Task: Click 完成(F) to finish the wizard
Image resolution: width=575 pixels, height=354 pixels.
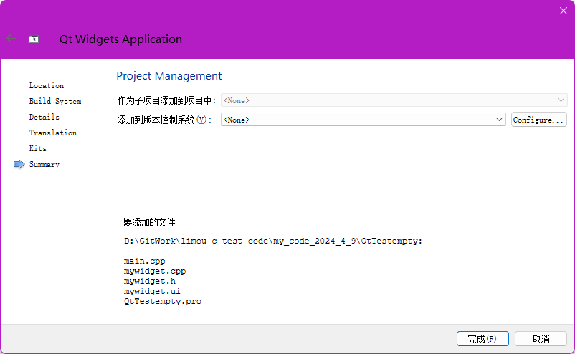Action: pos(482,339)
